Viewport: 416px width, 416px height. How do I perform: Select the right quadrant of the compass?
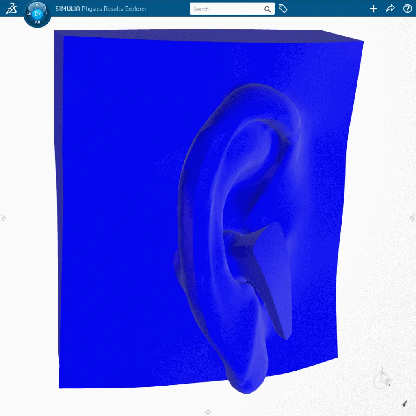click(x=46, y=13)
